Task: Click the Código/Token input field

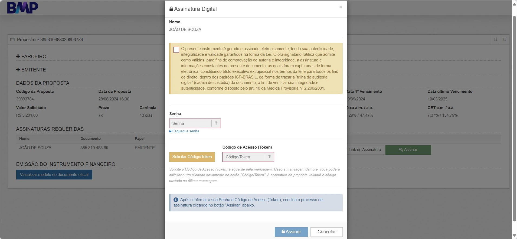Action: coord(244,157)
